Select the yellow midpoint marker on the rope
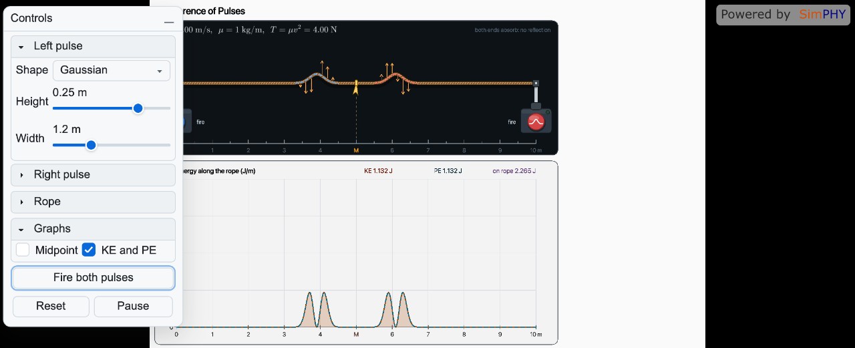This screenshot has height=348, width=855. [356, 87]
